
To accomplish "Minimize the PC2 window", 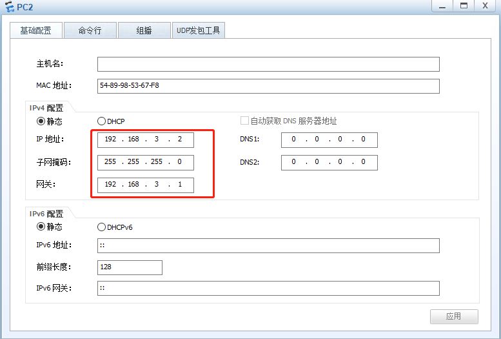I will pos(442,6).
